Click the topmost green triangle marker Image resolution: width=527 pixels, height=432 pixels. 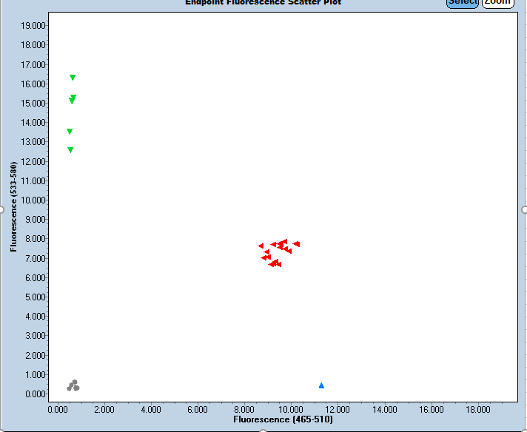[x=73, y=78]
